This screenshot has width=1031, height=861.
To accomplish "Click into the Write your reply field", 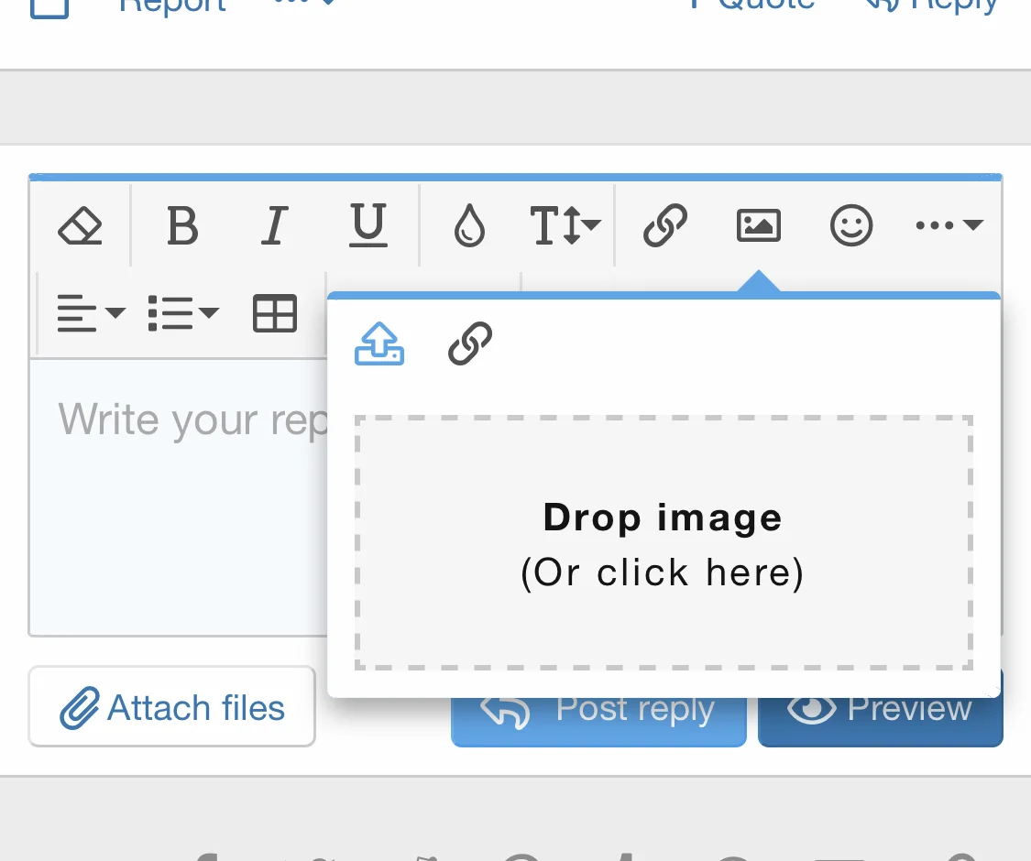I will pos(178,496).
